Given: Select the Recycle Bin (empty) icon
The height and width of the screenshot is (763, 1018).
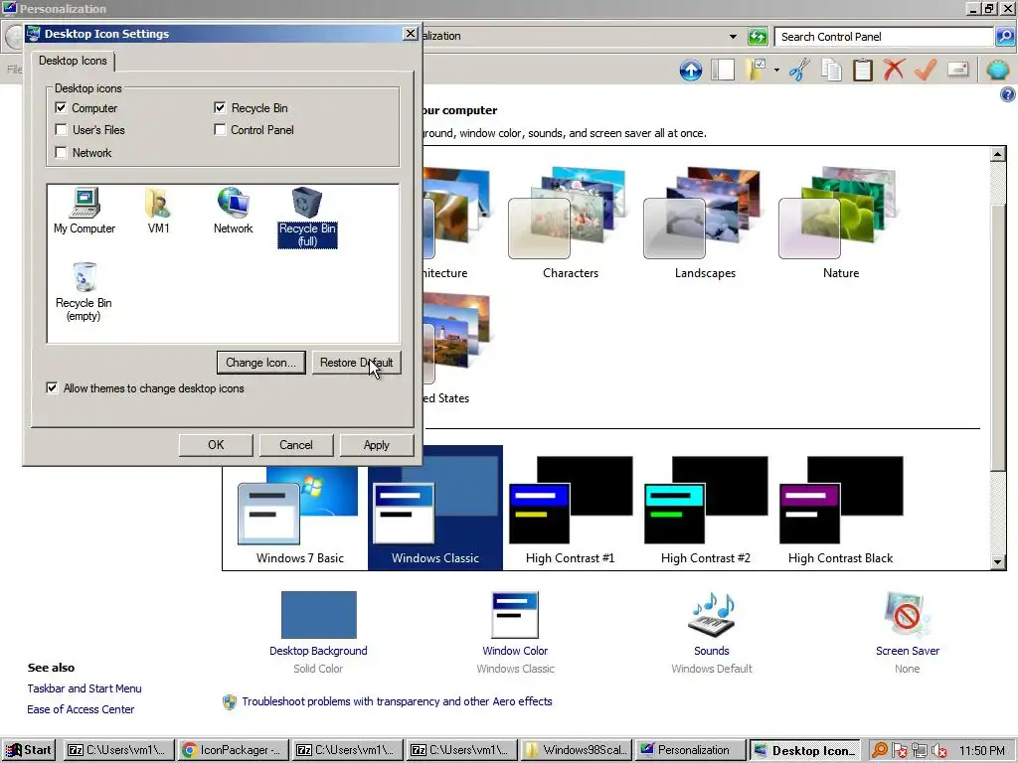Looking at the screenshot, I should click(84, 292).
